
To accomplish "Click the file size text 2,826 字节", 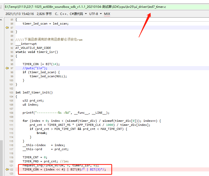I will click(x=44, y=14).
